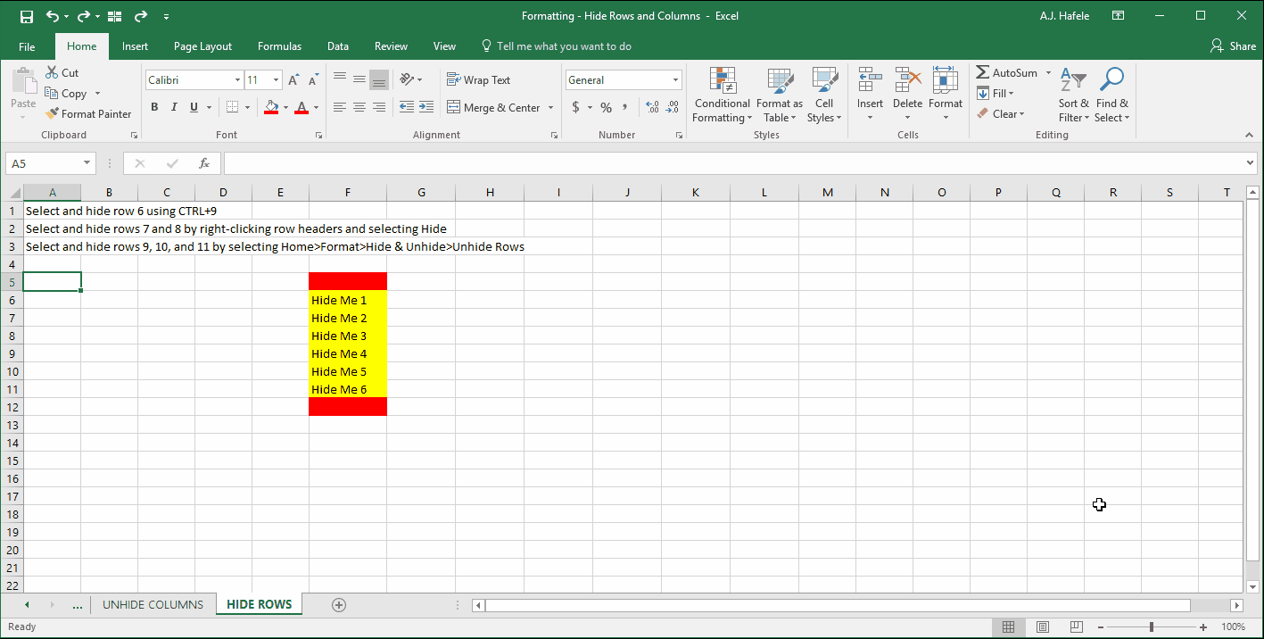1264x639 pixels.
Task: Click the Middle Align icon
Action: (359, 79)
